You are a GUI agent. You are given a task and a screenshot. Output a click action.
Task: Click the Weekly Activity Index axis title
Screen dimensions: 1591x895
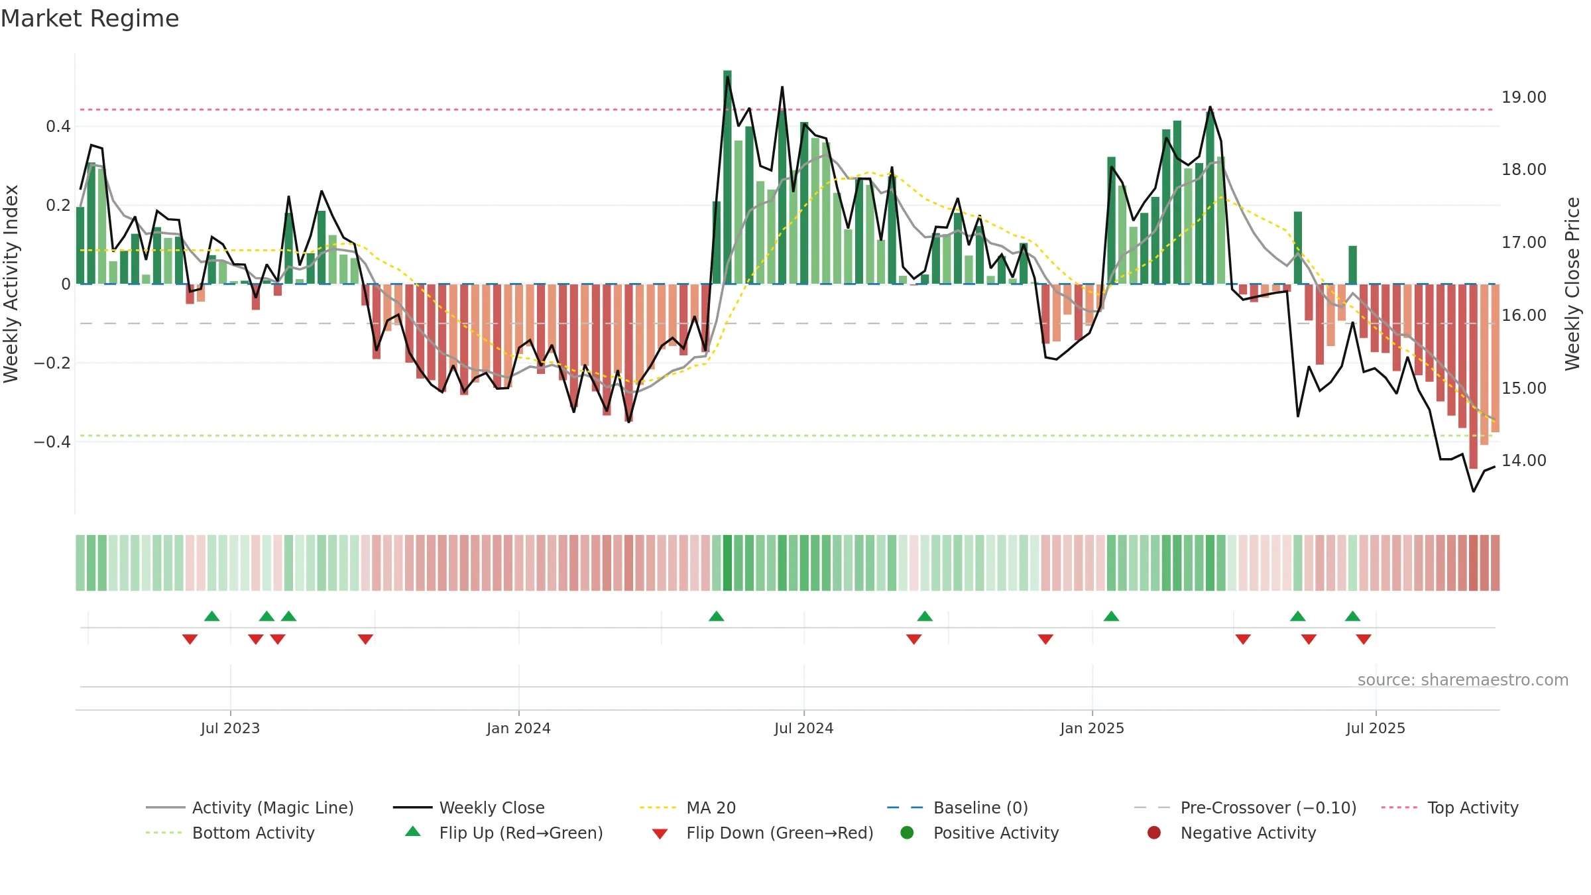pyautogui.click(x=11, y=284)
